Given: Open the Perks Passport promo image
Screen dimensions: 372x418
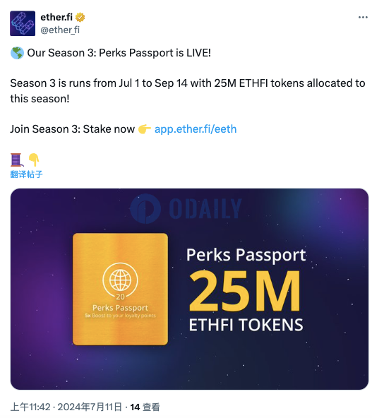Looking at the screenshot, I should 189,289.
